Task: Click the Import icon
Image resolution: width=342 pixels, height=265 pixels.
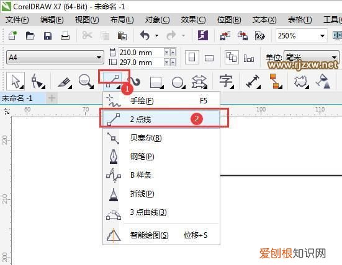Action: (225, 35)
